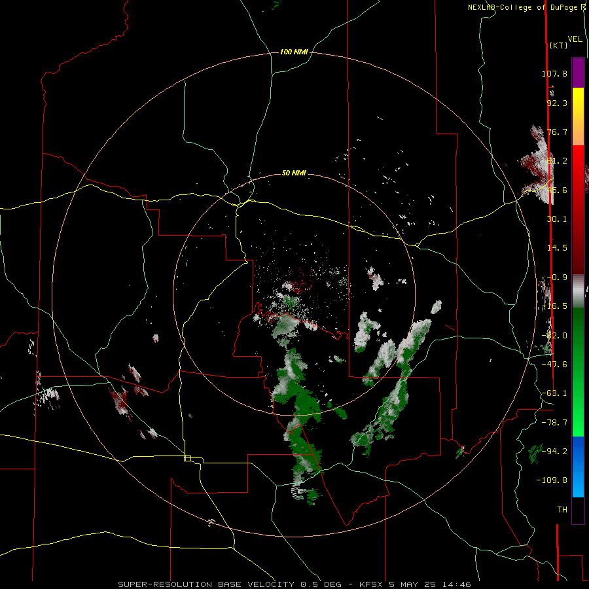Click the yellow-orange segment of the color bar
589x589 pixels.
pos(578,116)
